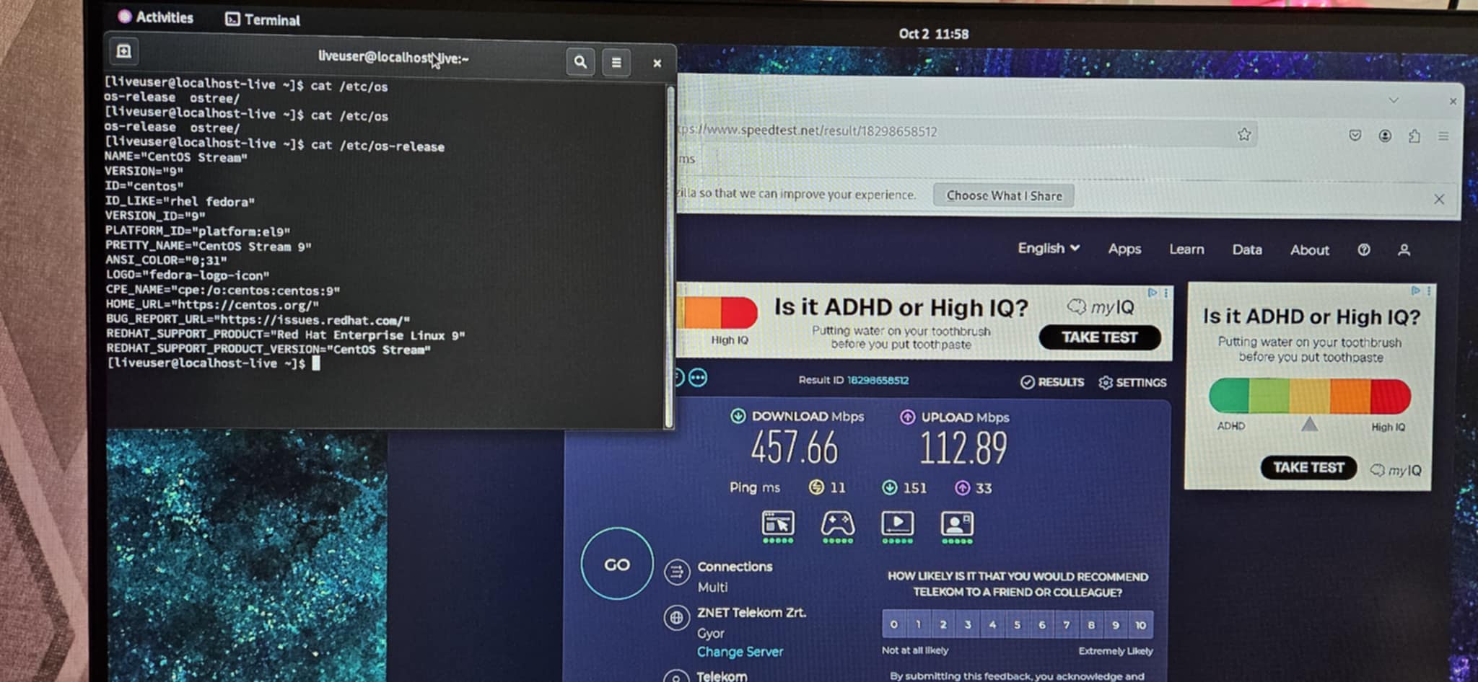This screenshot has height=682, width=1478.
Task: Select rating 10 on the recommendation scale
Action: (x=1140, y=624)
